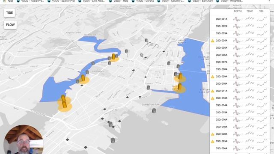
Task: Select the alert triangle next to CSO: 013A
Action: [212, 98]
